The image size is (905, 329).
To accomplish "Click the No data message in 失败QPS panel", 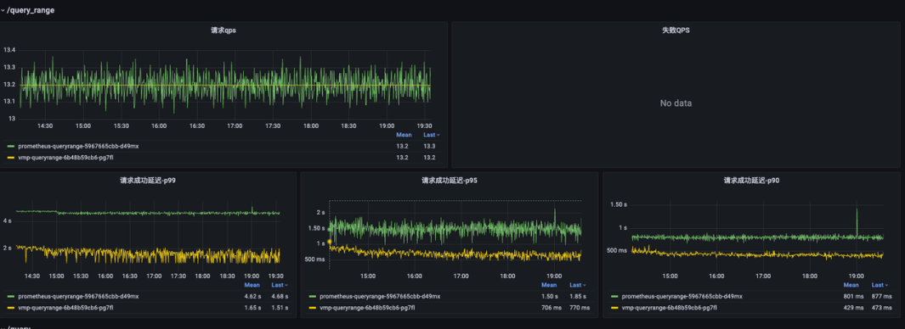I will click(x=676, y=103).
